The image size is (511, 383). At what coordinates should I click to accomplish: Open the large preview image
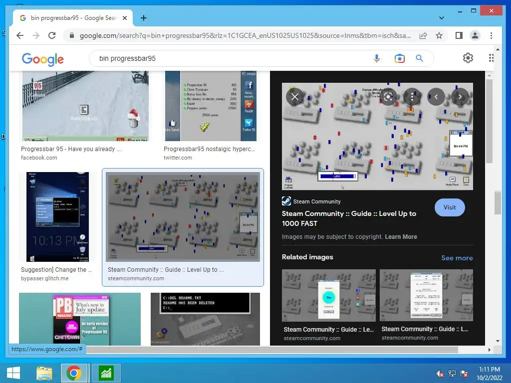tap(377, 136)
